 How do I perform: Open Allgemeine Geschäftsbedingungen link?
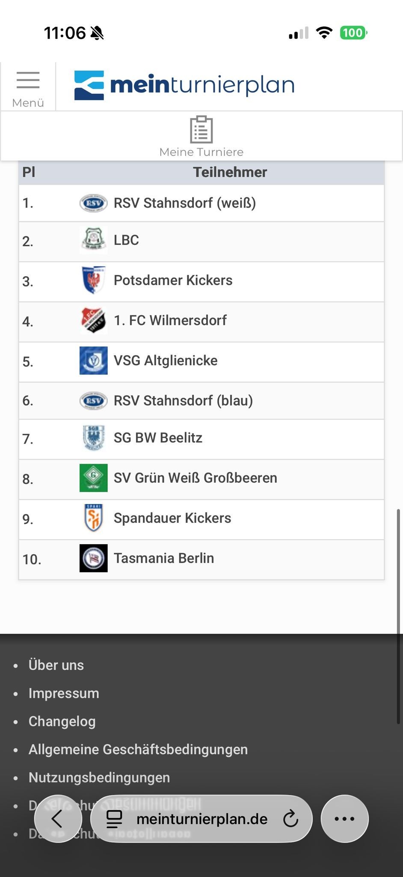click(138, 749)
